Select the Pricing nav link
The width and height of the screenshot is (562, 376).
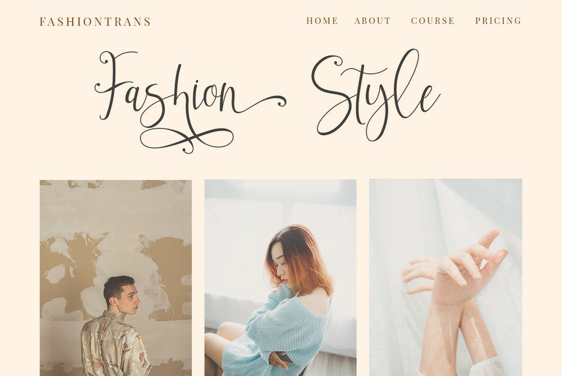click(498, 21)
